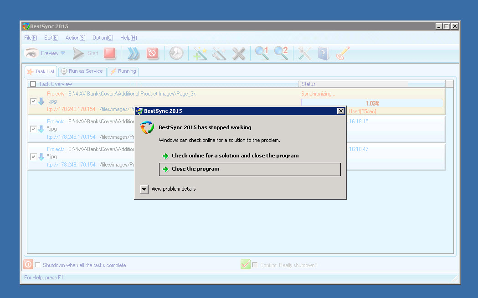The height and width of the screenshot is (298, 478).
Task: Close the stopped working dialog
Action: click(x=340, y=111)
